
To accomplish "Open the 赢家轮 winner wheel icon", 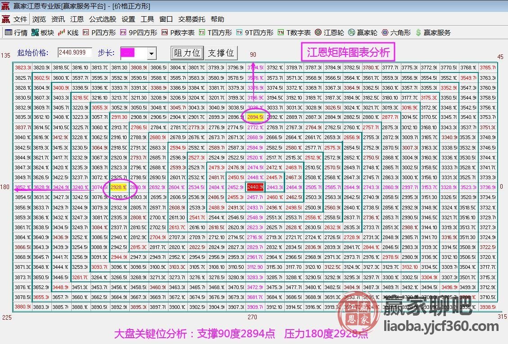I will tap(352, 32).
